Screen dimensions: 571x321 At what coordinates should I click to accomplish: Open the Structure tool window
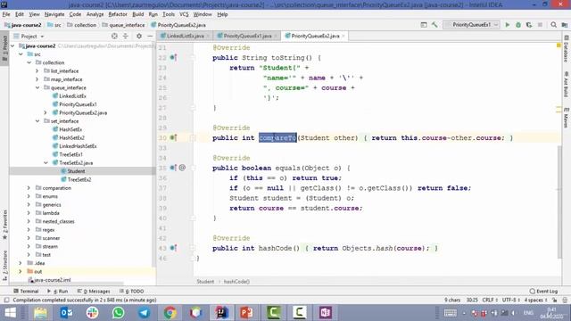[x=4, y=266]
